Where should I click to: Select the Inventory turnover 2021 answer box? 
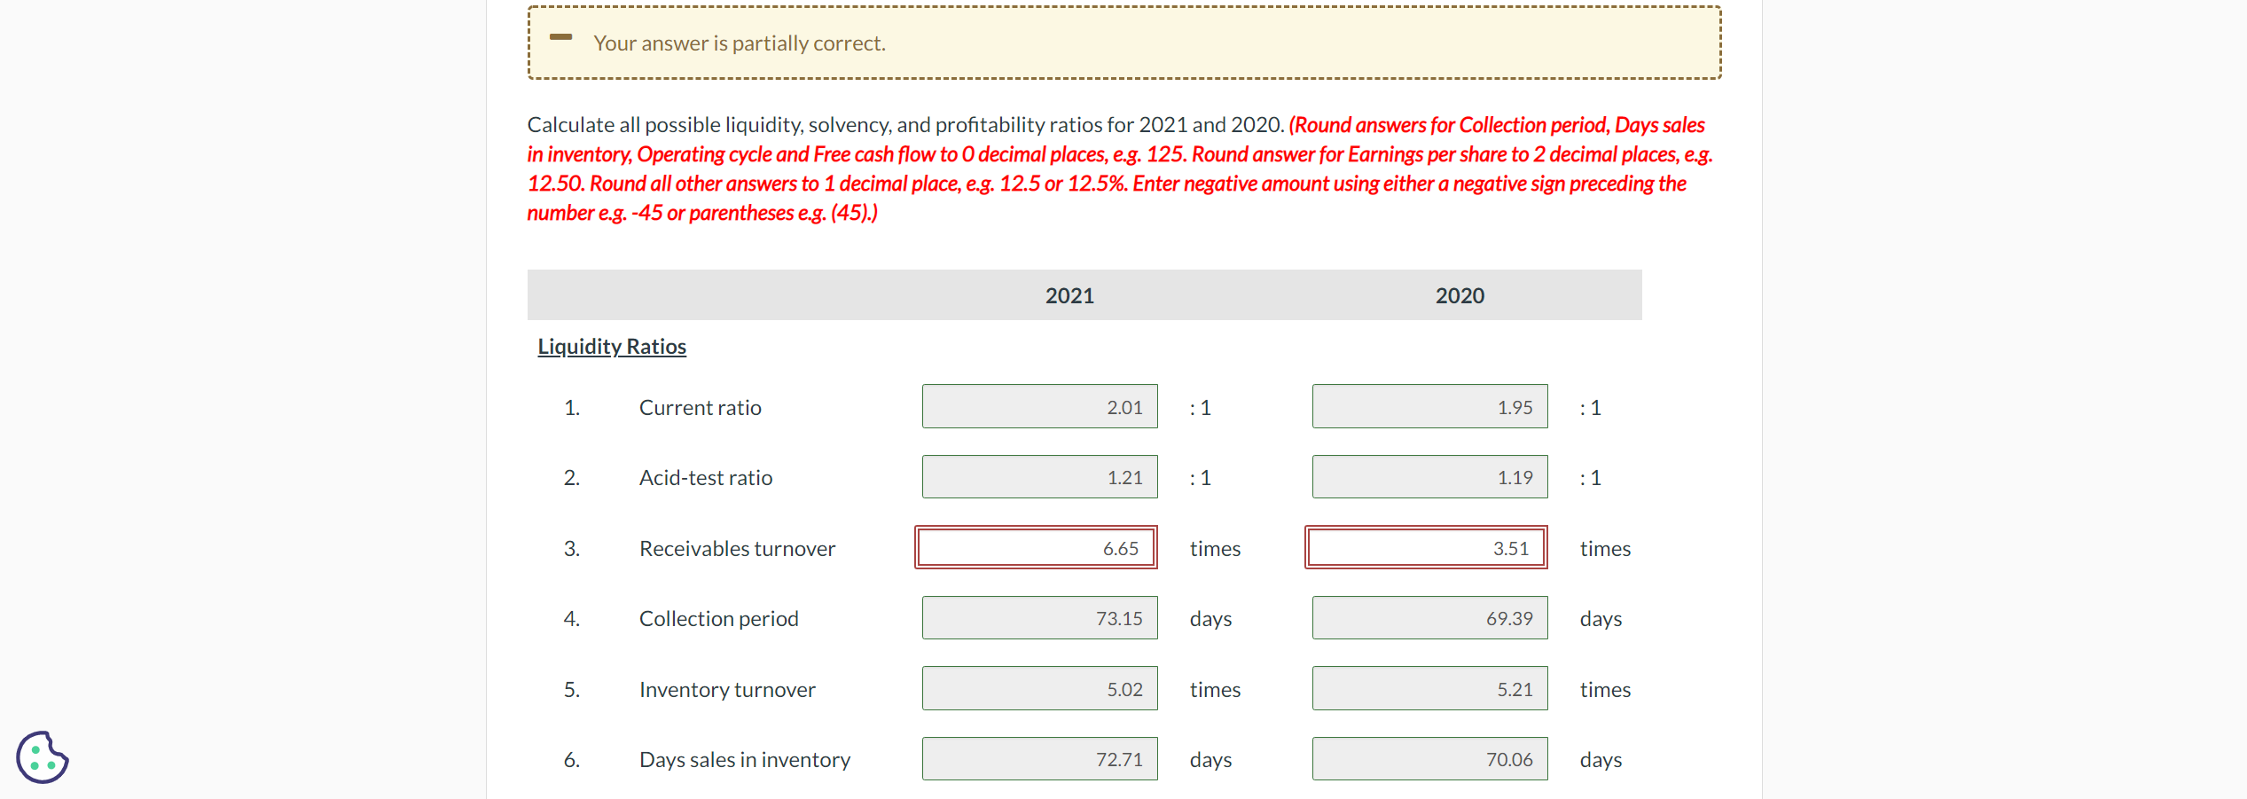pyautogui.click(x=1038, y=688)
